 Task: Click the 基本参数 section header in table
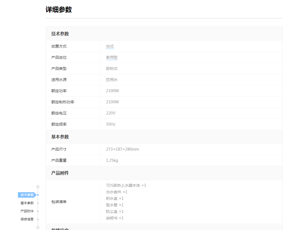[x=60, y=137]
